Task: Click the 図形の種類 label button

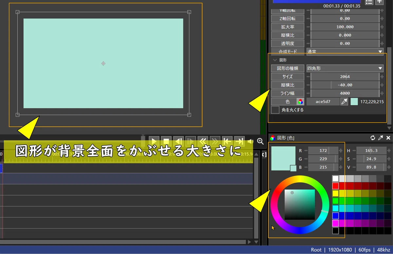Action: [x=288, y=68]
